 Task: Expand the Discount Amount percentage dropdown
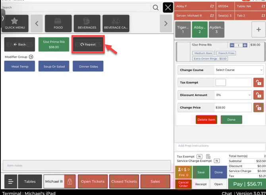(x=233, y=96)
